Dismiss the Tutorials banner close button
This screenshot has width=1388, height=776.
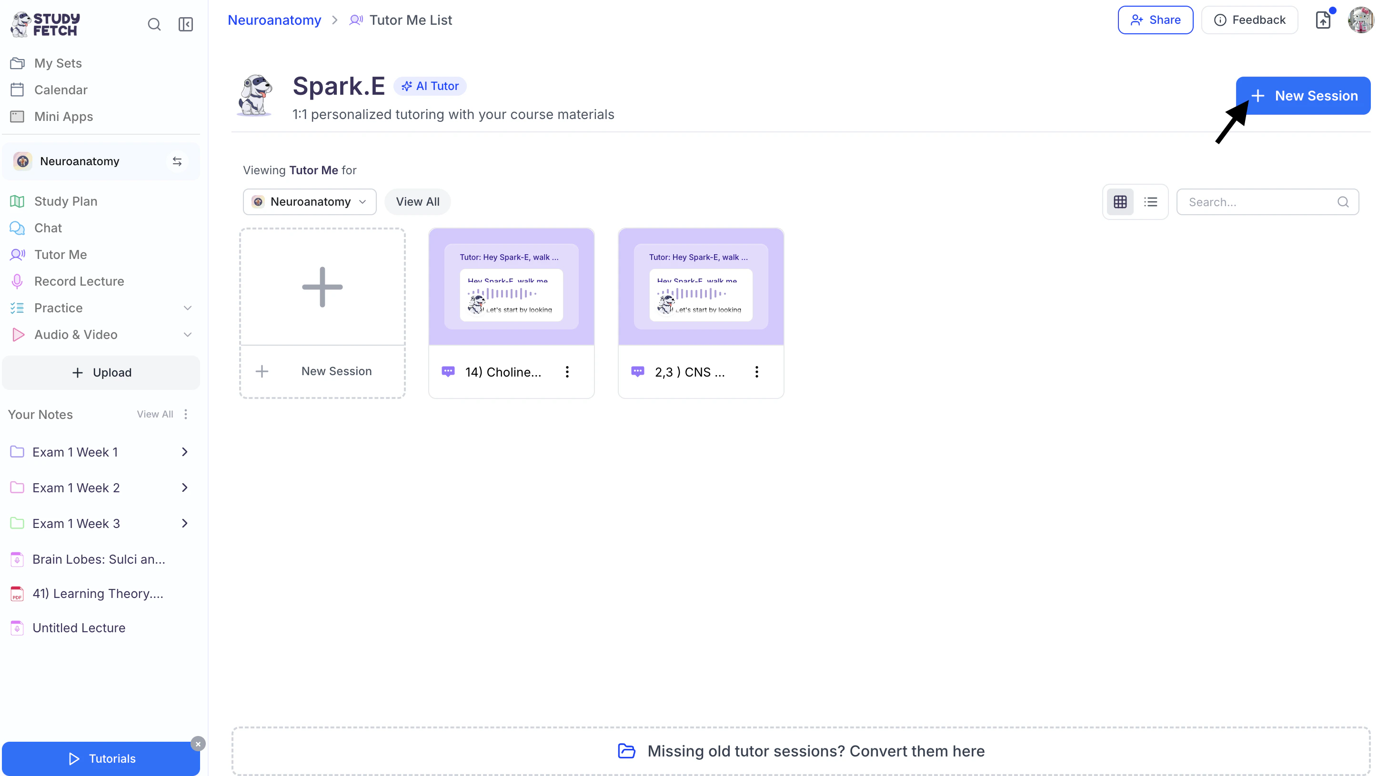point(198,744)
